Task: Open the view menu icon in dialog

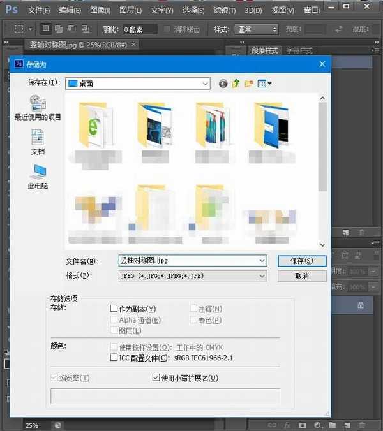Action: tap(264, 84)
